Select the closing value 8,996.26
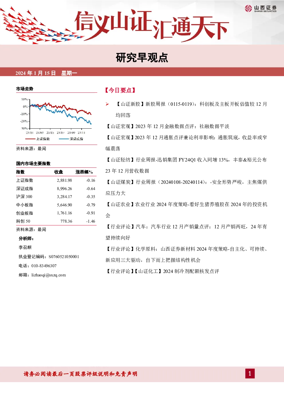 [x=64, y=189]
